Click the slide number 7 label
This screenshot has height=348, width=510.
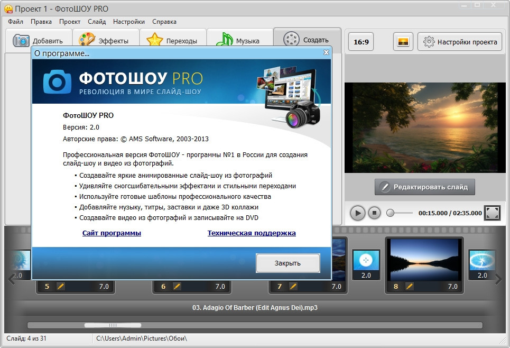click(x=280, y=287)
